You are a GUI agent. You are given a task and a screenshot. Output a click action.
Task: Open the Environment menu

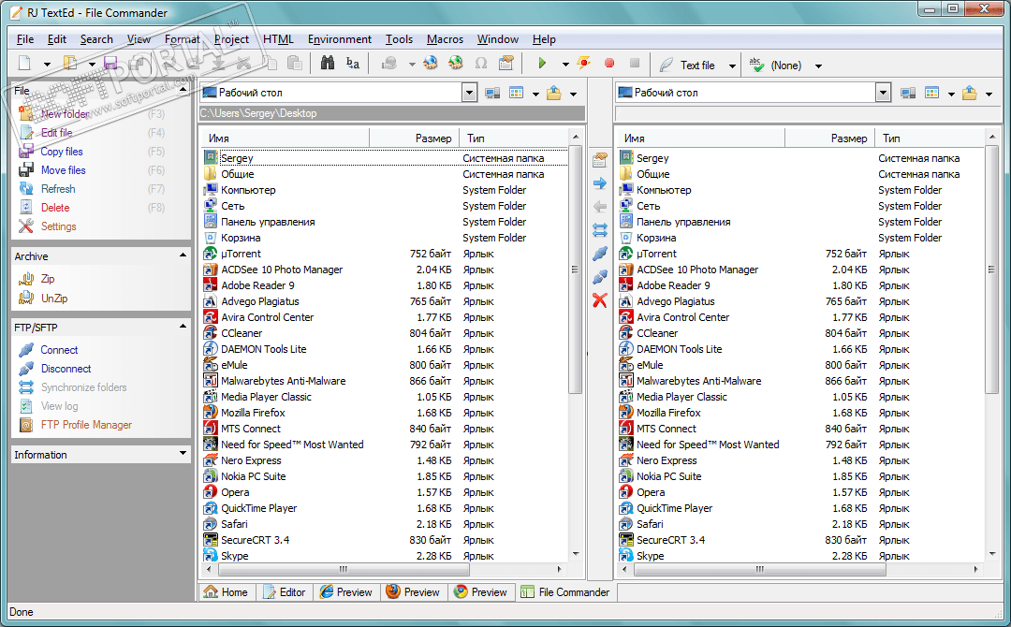click(340, 39)
